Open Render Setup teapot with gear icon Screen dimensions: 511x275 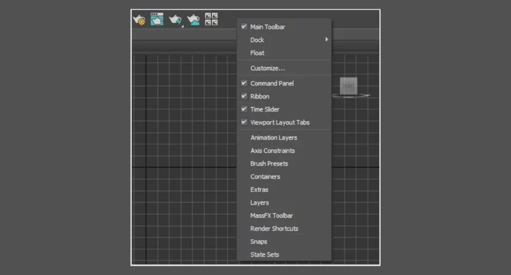click(x=140, y=20)
